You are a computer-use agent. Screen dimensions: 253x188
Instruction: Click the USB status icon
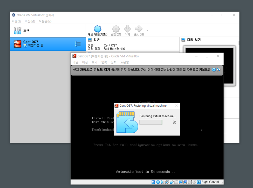click(x=172, y=182)
